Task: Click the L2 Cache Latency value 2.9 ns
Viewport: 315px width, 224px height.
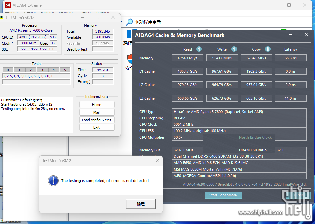Action: 291,85
